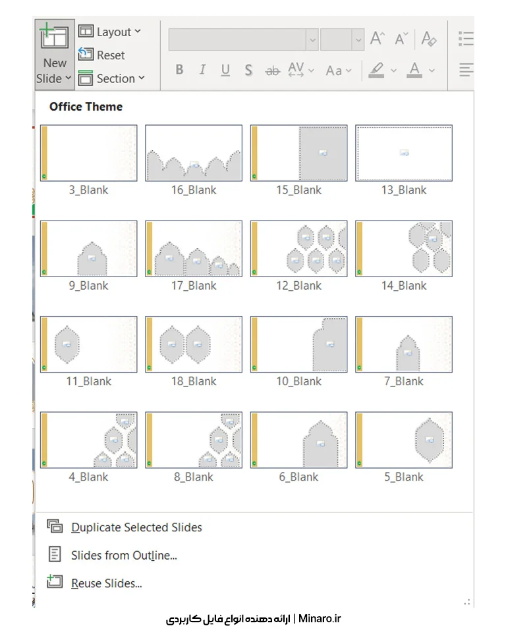
Task: Choose Duplicate Selected Slides
Action: click(136, 527)
